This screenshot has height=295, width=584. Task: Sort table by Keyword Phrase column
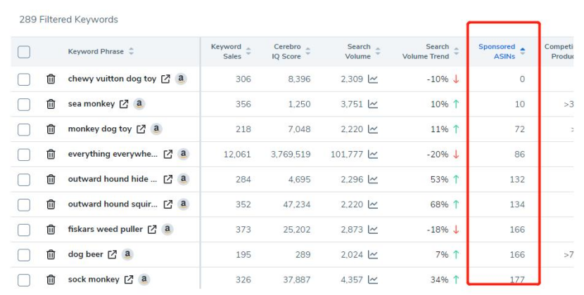[x=96, y=51]
